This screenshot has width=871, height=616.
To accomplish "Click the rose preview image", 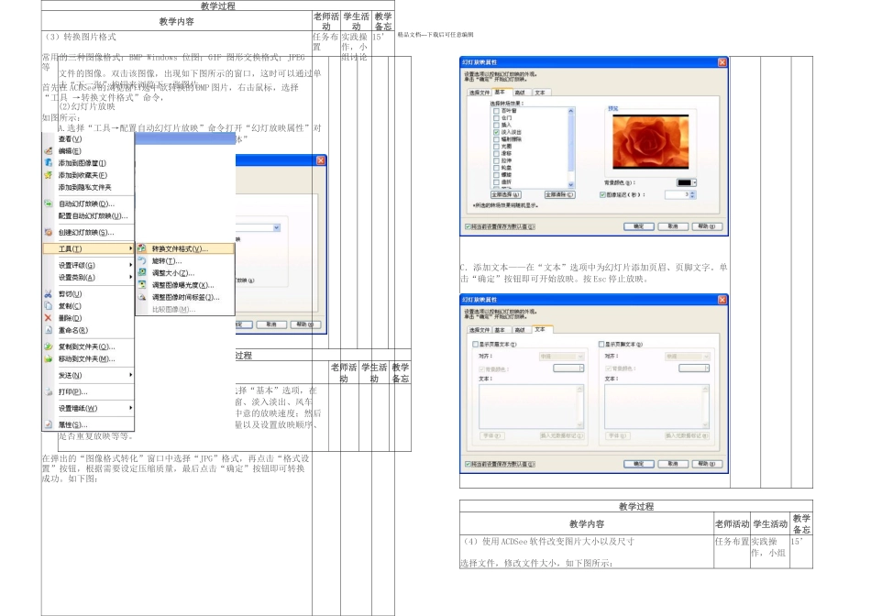I will pyautogui.click(x=650, y=142).
